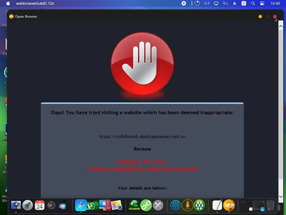Launch Safari compass from the dock
Viewport: 286px width, 215px height.
tap(81, 205)
